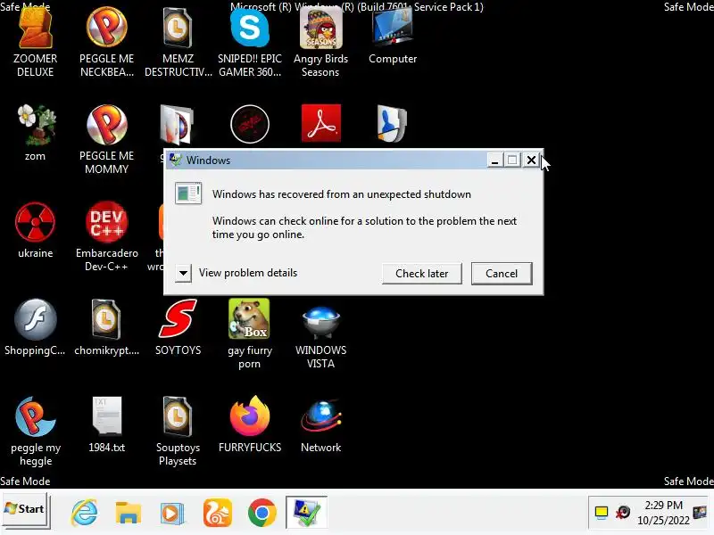Open the clock showing 2:29 PM

(x=663, y=513)
